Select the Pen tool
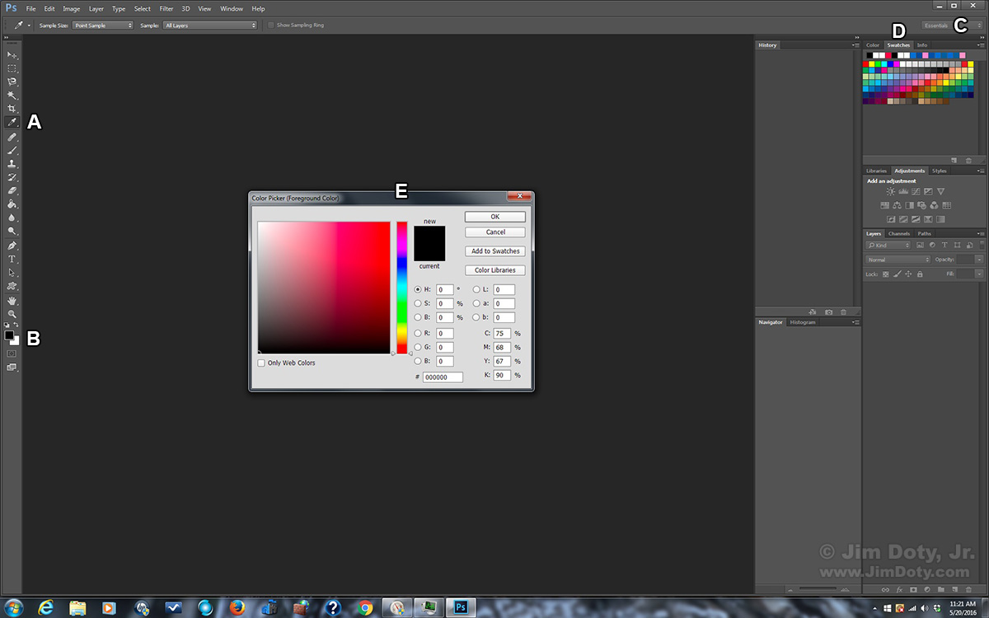 pos(12,246)
